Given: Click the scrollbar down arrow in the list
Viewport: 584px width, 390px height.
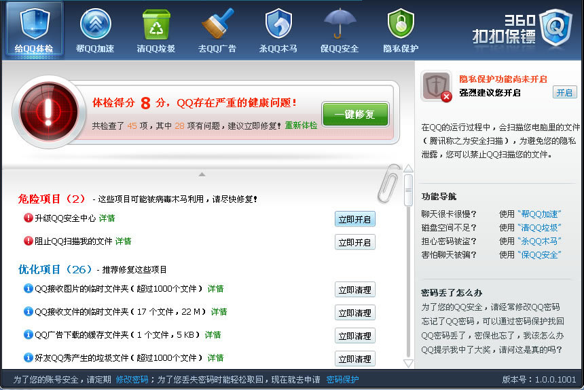Looking at the screenshot, I should pos(408,364).
